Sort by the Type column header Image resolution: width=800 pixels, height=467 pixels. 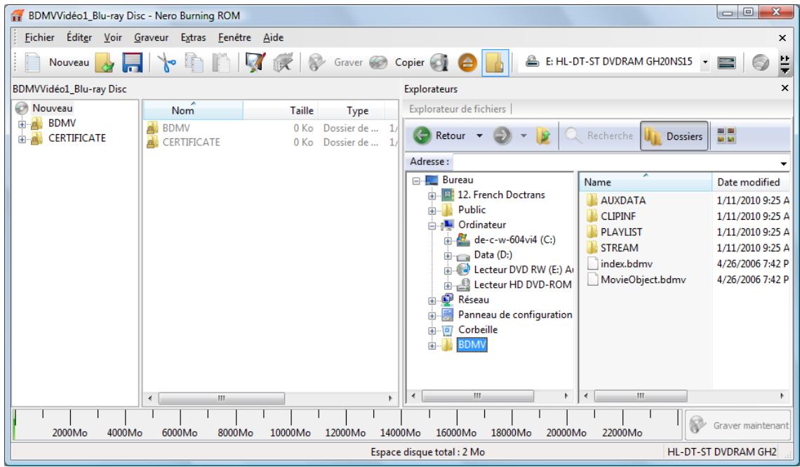351,110
